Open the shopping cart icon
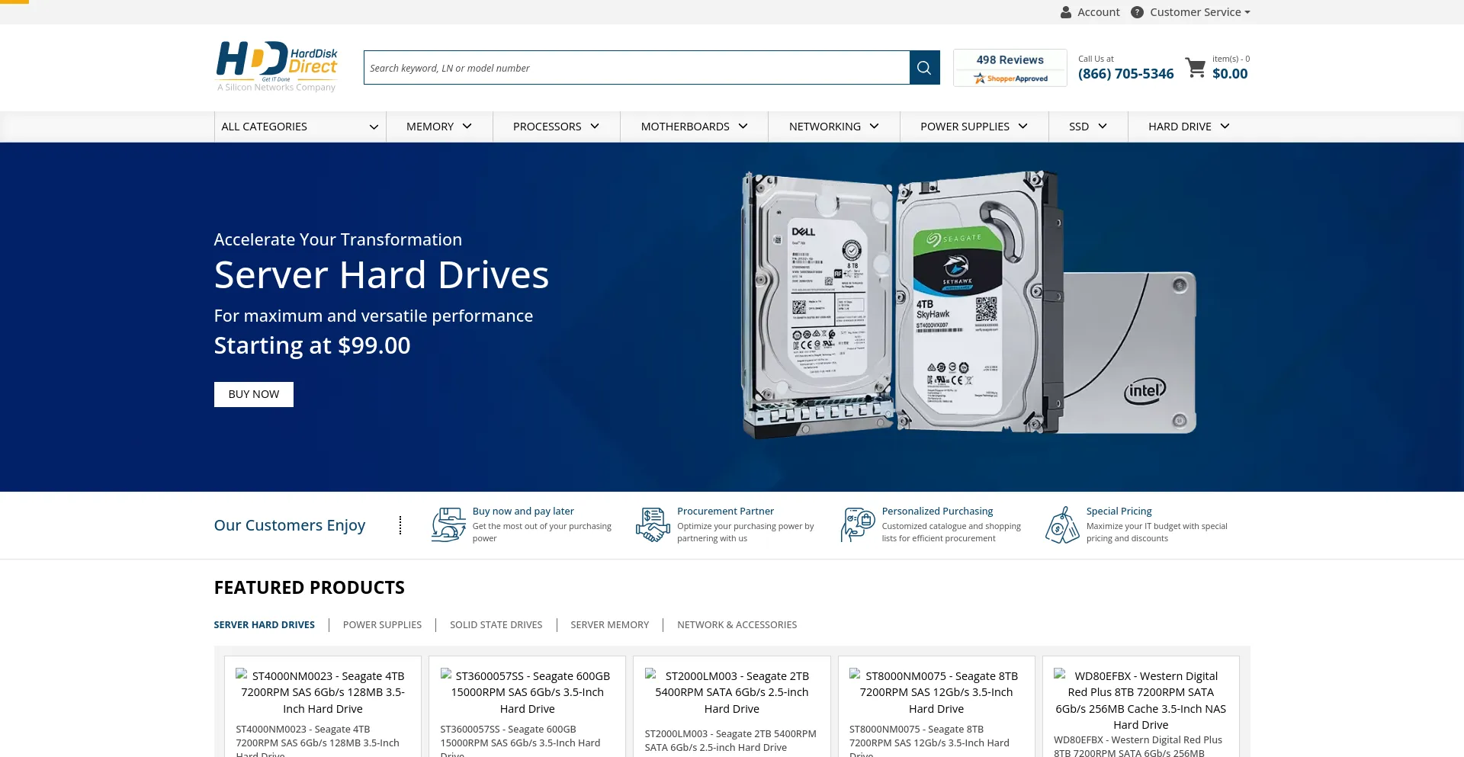1464x757 pixels. [1196, 68]
